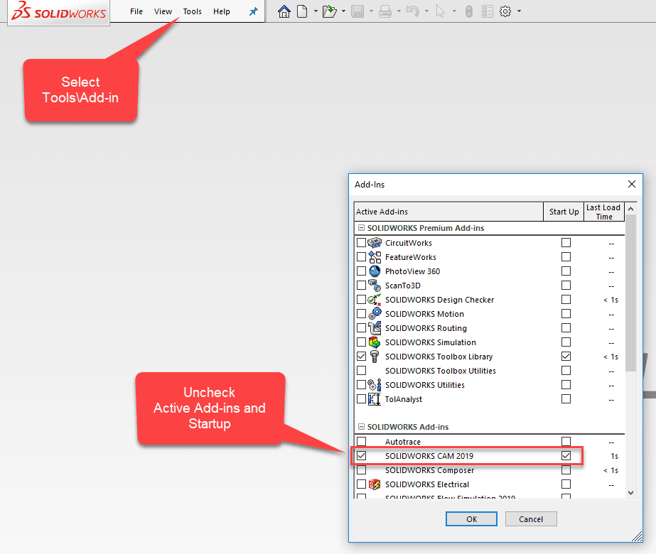Open the Options gear dropdown arrow
This screenshot has height=554, width=656.
click(x=520, y=11)
